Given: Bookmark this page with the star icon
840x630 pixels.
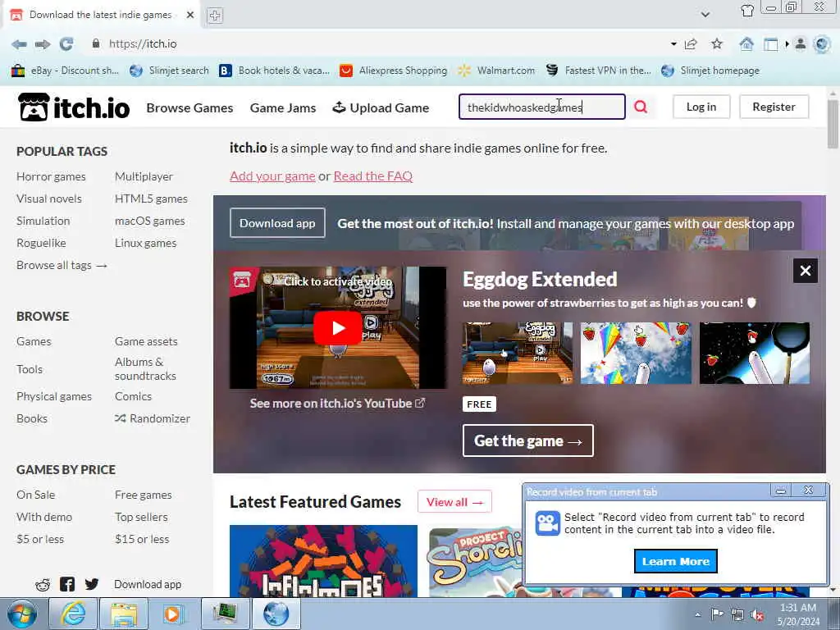Looking at the screenshot, I should (x=717, y=44).
